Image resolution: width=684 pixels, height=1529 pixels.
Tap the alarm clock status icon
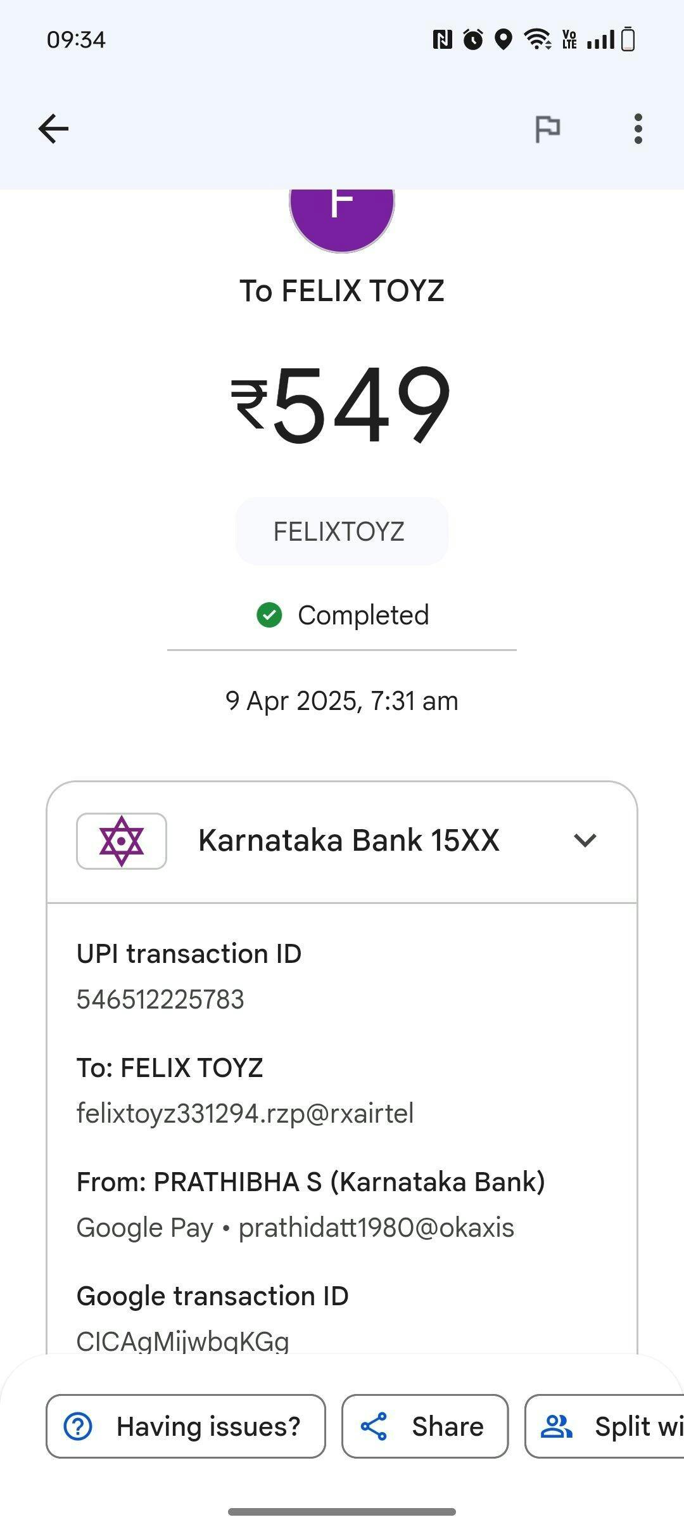coord(473,39)
